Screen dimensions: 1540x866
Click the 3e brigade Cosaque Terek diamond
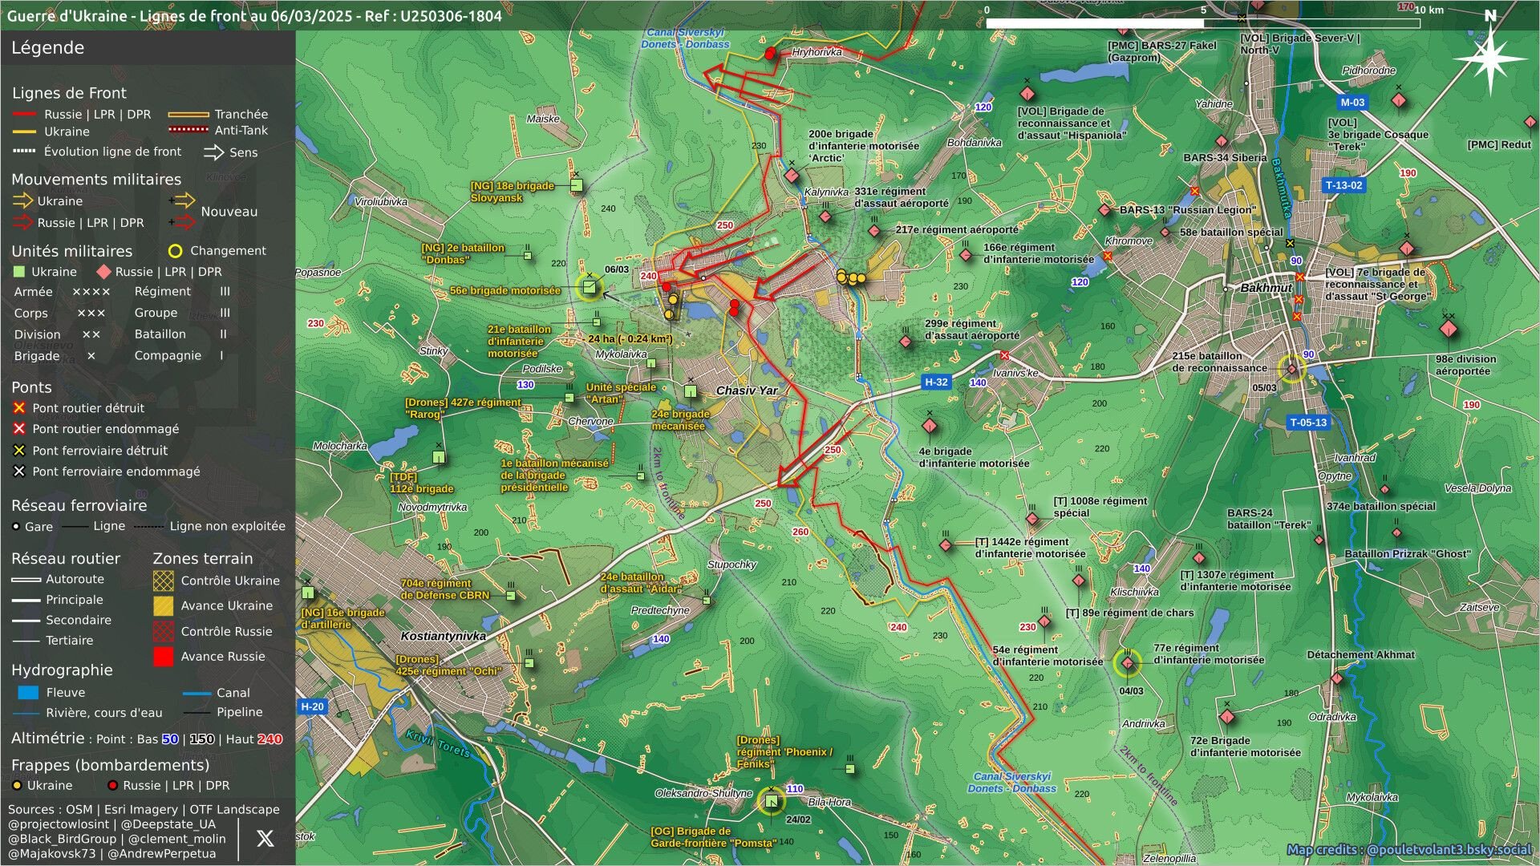click(x=1399, y=100)
